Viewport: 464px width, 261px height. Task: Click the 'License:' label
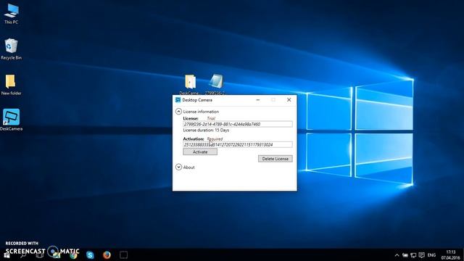[191, 118]
